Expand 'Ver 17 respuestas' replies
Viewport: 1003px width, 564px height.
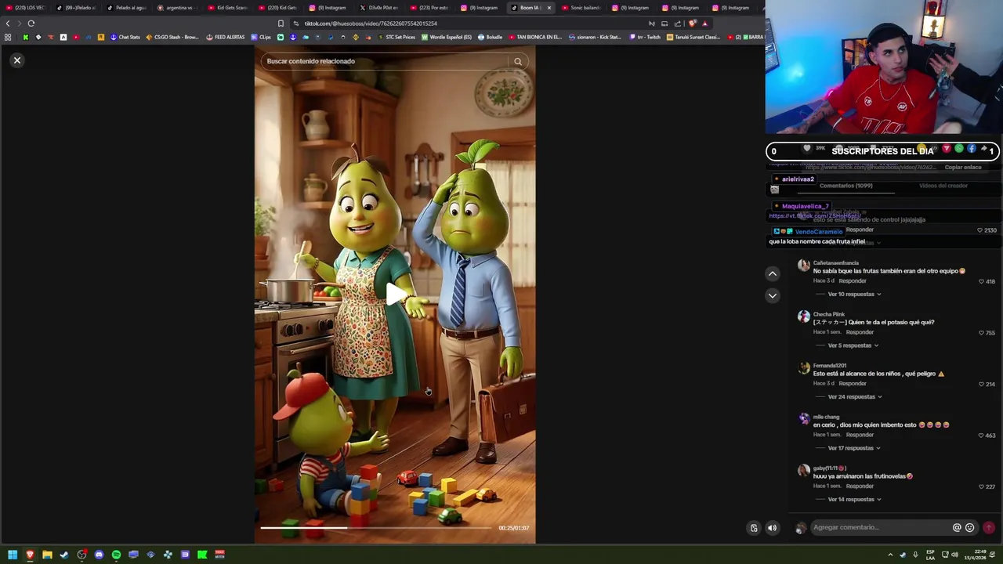854,448
